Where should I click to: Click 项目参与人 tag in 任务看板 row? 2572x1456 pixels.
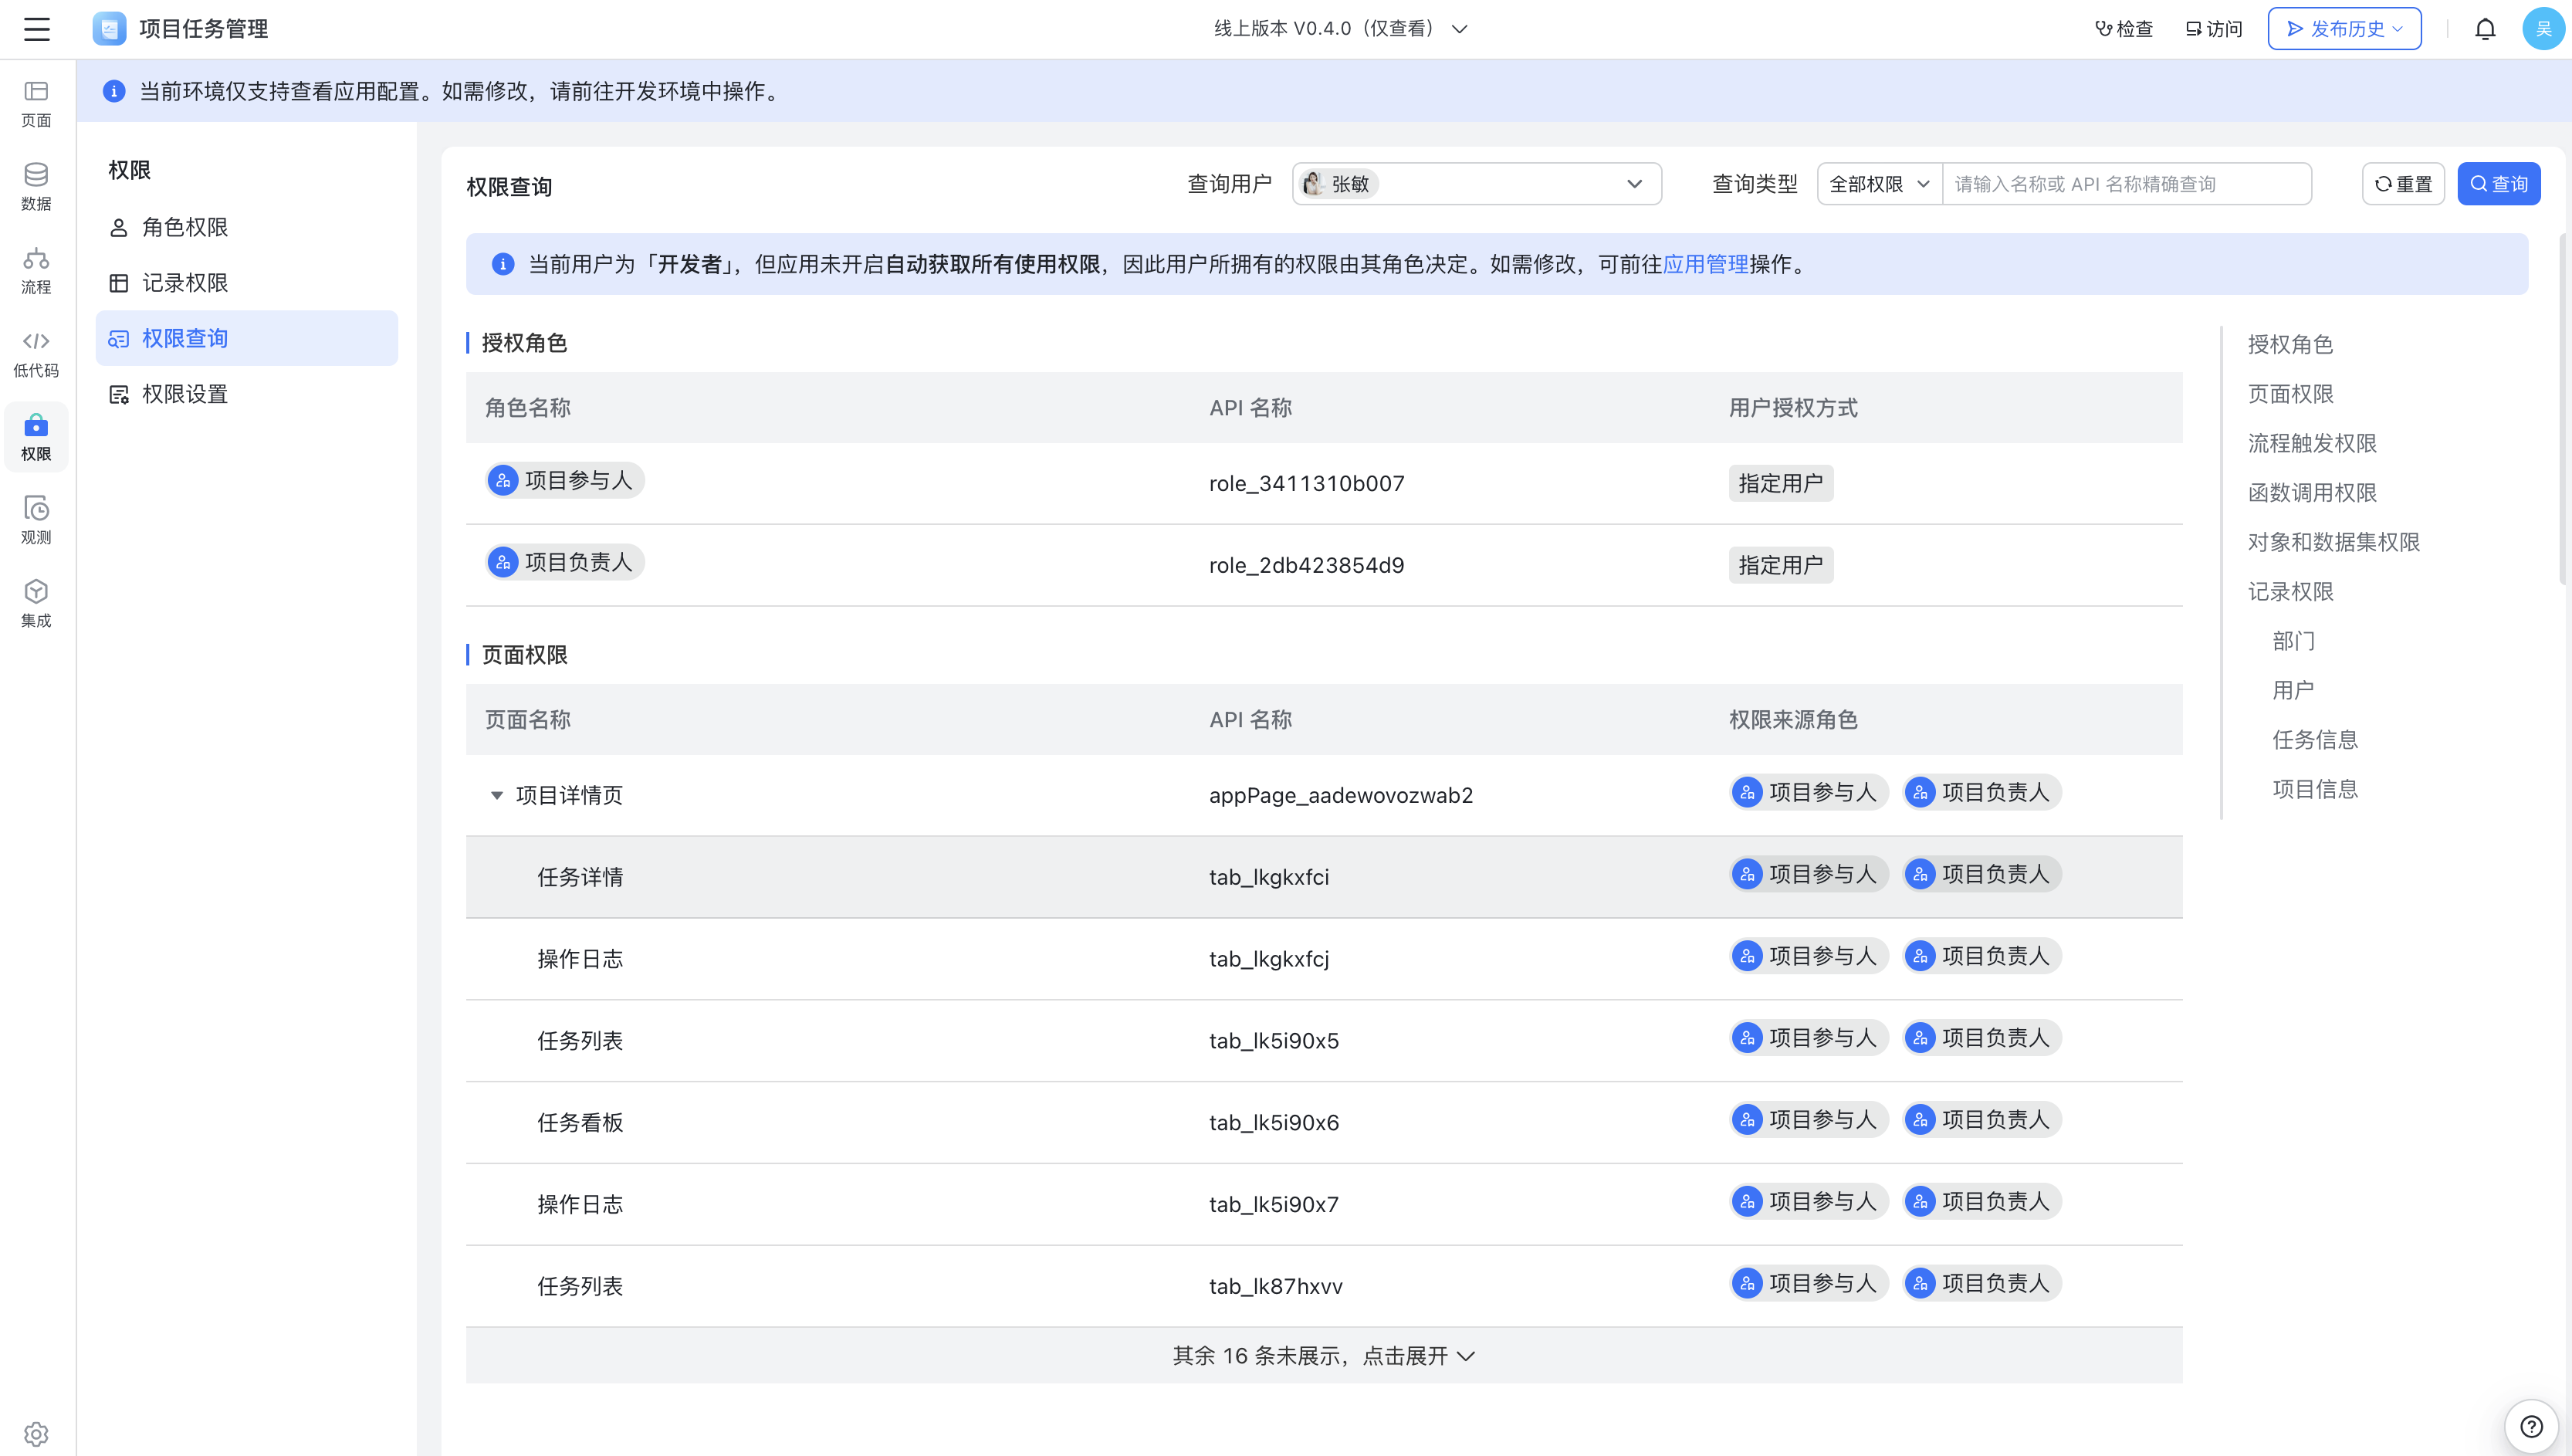point(1809,1120)
